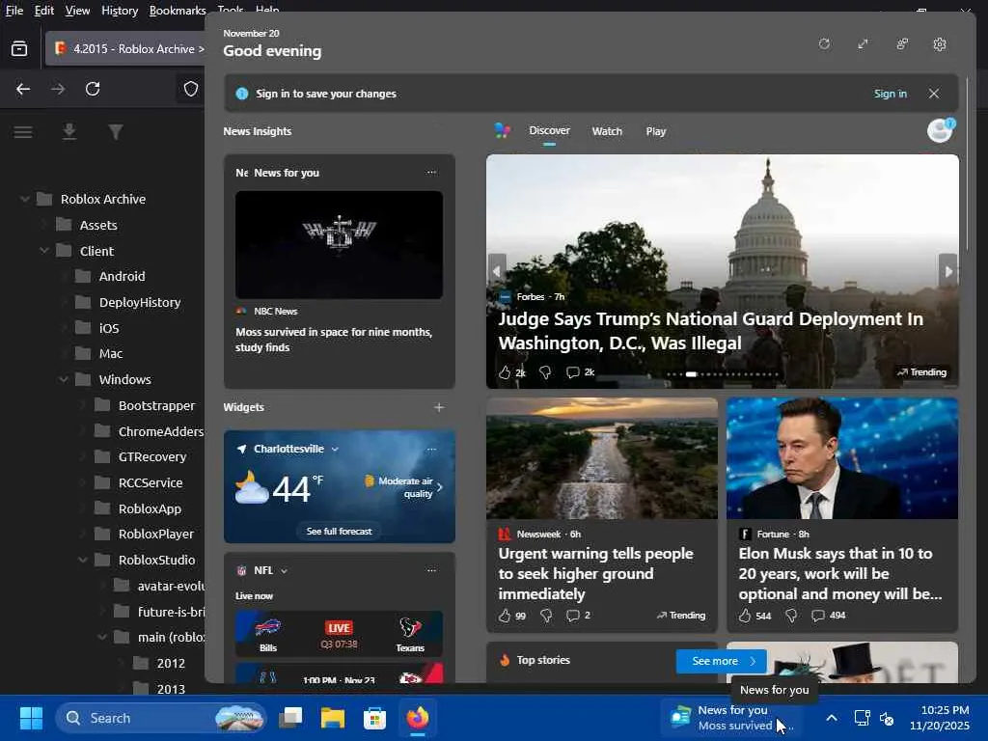988x741 pixels.
Task: Open Urgent warning higher ground article
Action: pos(596,573)
